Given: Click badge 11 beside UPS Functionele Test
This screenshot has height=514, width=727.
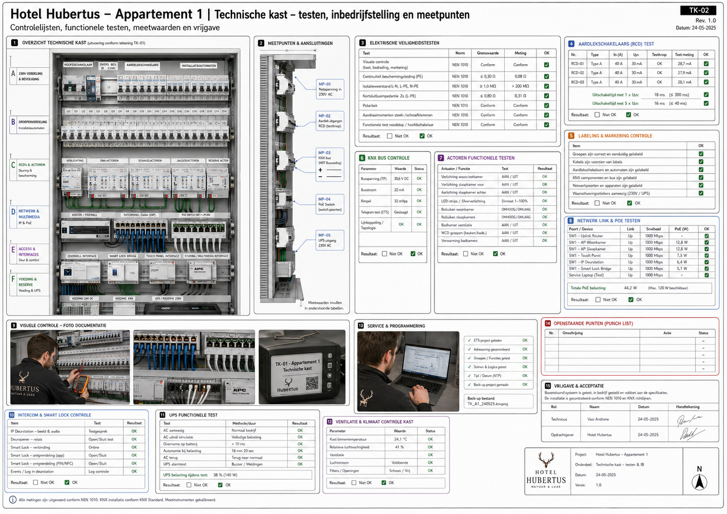Looking at the screenshot, I should point(162,415).
